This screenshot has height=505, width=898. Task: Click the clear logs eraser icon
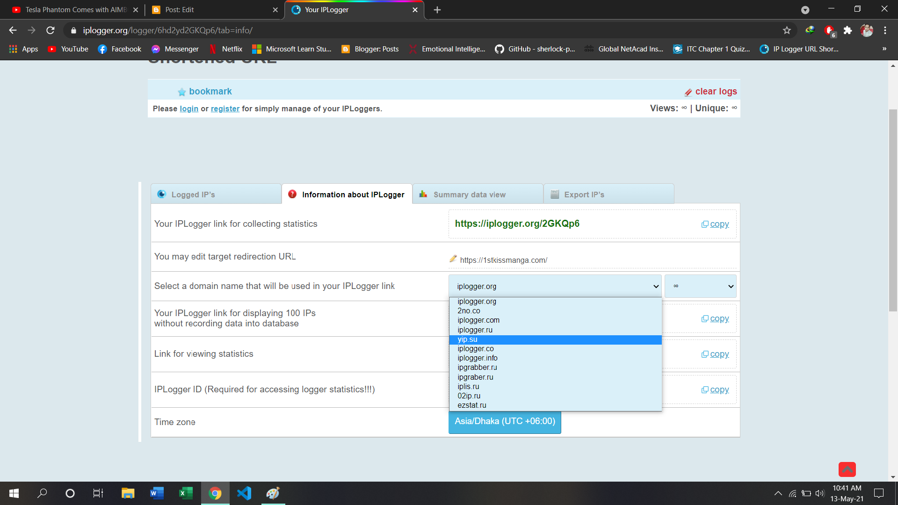(688, 92)
